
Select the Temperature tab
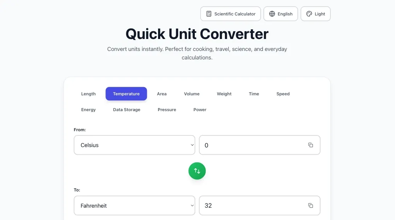[x=126, y=94]
